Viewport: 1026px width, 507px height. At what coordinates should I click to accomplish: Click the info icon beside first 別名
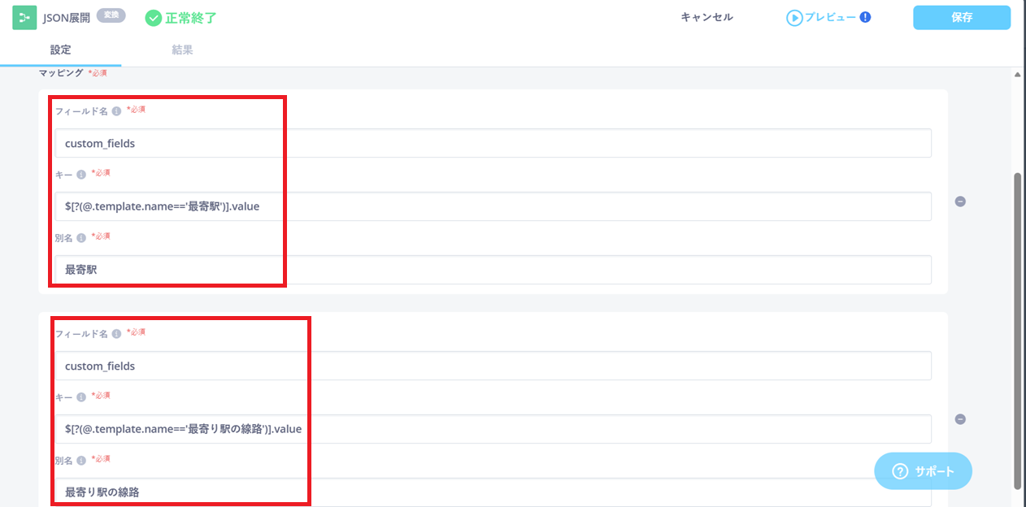pos(81,238)
